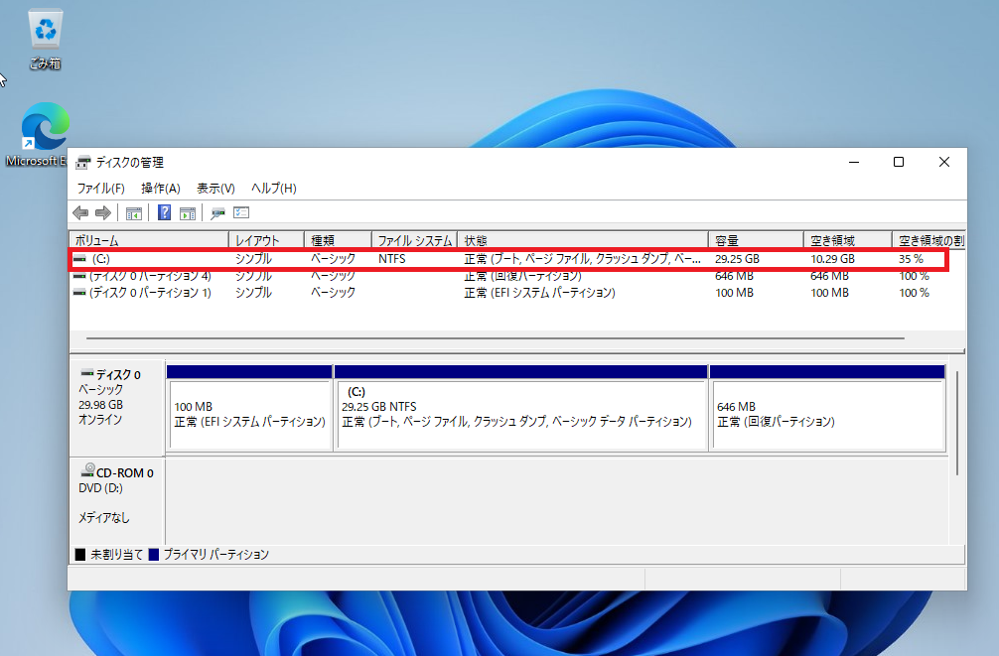Image resolution: width=999 pixels, height=656 pixels.
Task: Select the ごみ箱 desktop icon
Action: pos(46,40)
